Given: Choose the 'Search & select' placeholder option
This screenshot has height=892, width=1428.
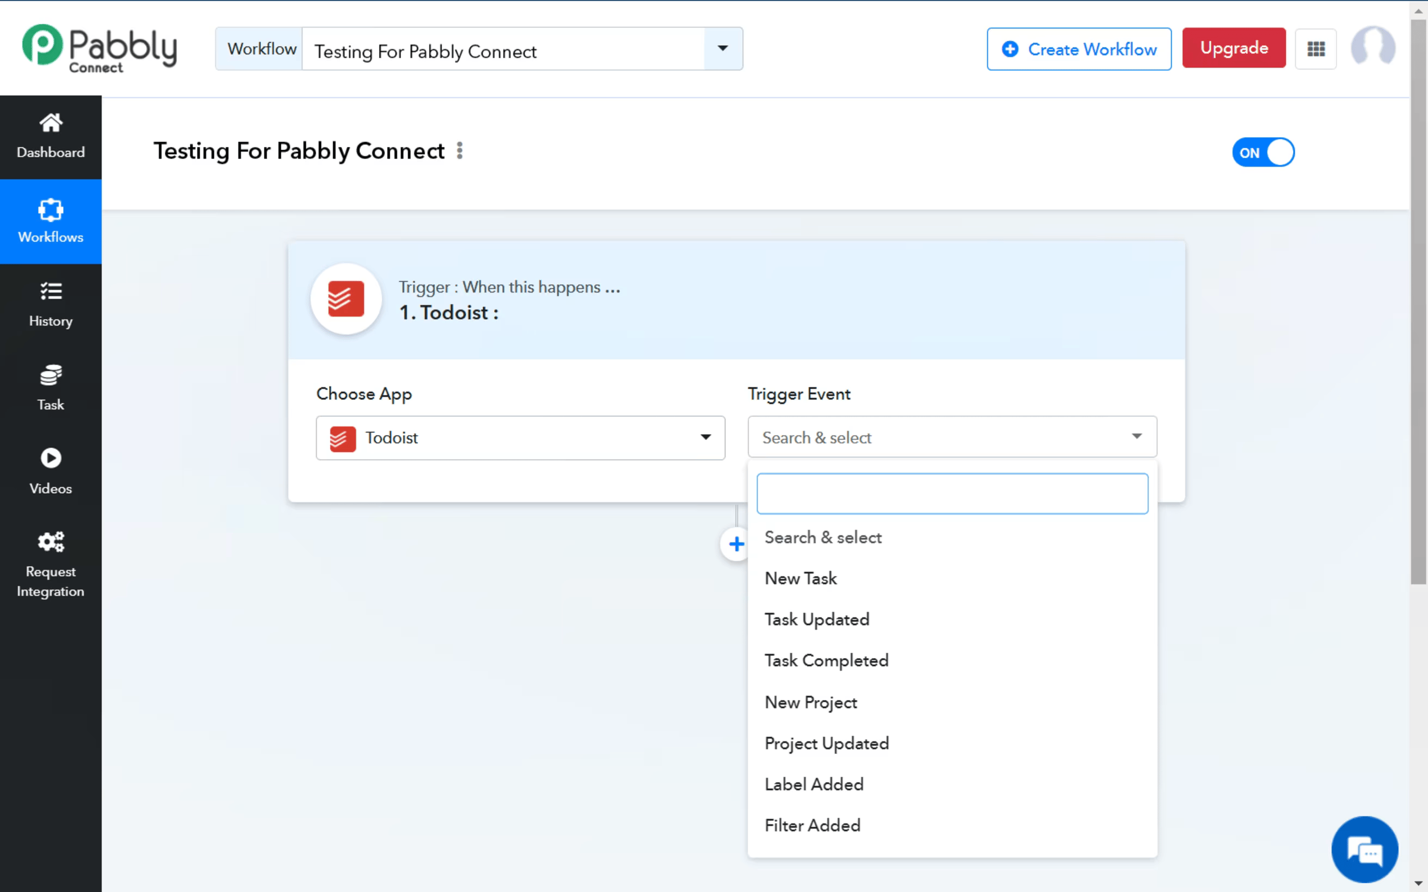Looking at the screenshot, I should tap(952, 537).
